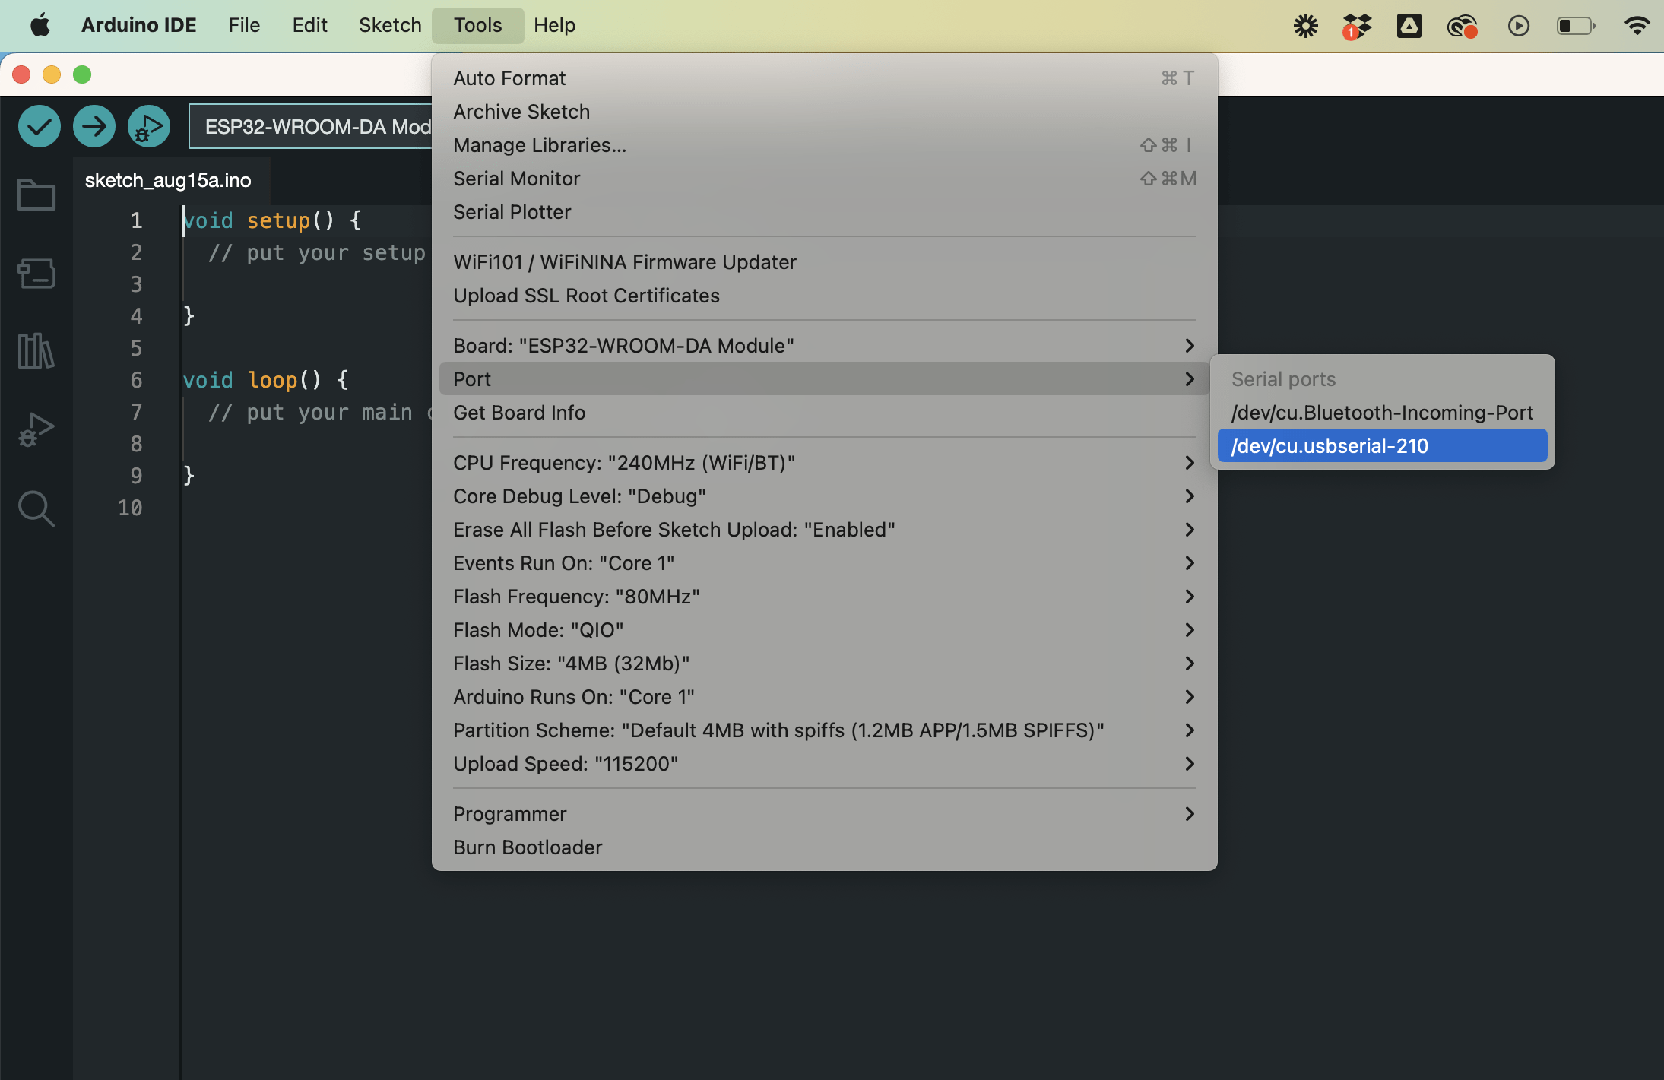The width and height of the screenshot is (1664, 1080).
Task: Open the Help menu
Action: (x=554, y=25)
